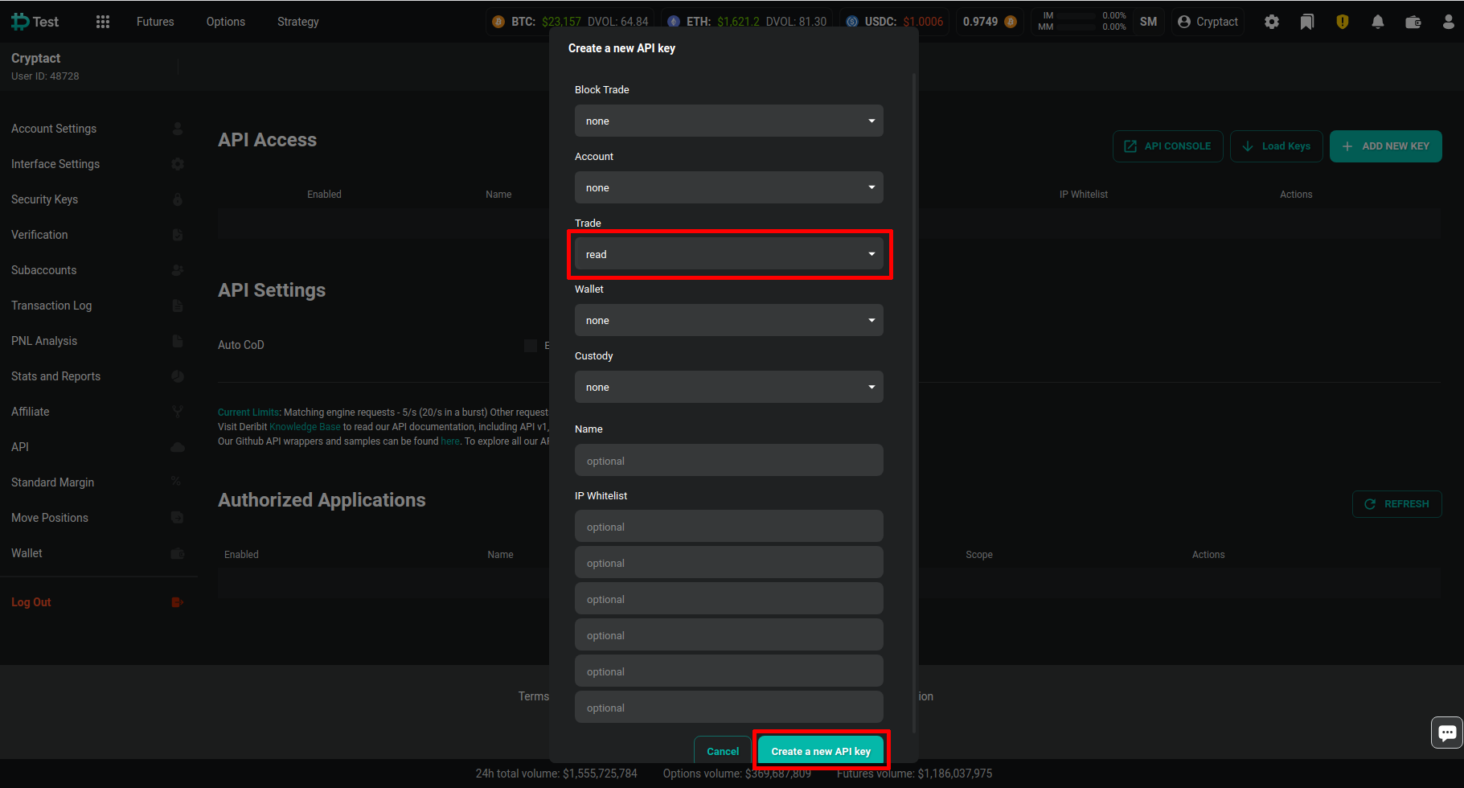
Task: Click the Standard Margin percent icon
Action: click(x=176, y=482)
